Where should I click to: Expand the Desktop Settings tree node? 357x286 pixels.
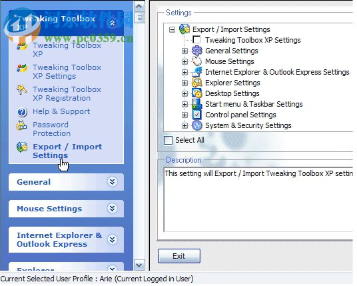(x=184, y=93)
